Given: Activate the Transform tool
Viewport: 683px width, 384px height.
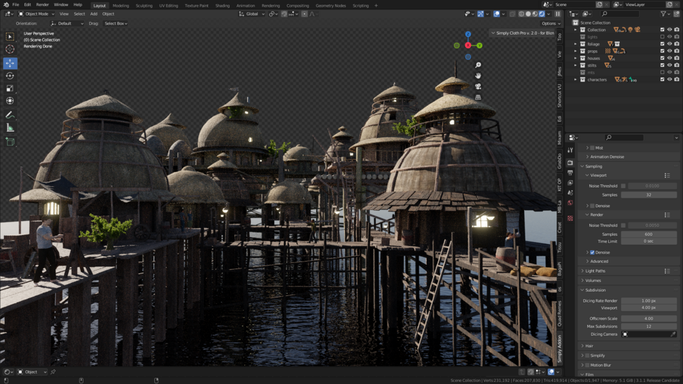Looking at the screenshot, I should pos(10,101).
